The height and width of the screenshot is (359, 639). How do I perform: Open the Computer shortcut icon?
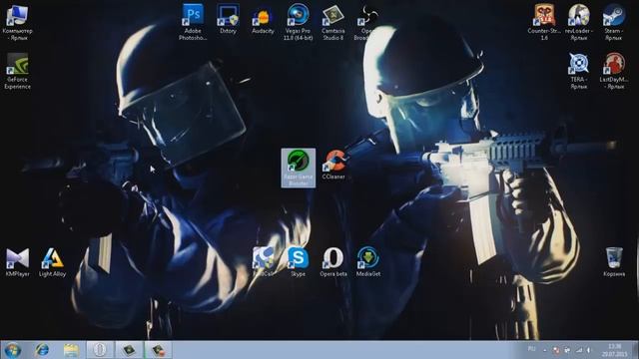point(17,22)
